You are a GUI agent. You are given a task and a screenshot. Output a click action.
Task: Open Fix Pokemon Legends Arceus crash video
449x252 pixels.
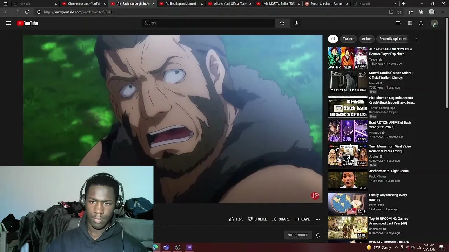coord(392,100)
